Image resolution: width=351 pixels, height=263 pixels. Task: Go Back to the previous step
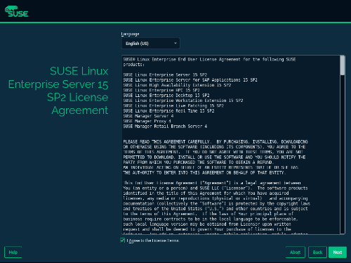[x=317, y=252]
